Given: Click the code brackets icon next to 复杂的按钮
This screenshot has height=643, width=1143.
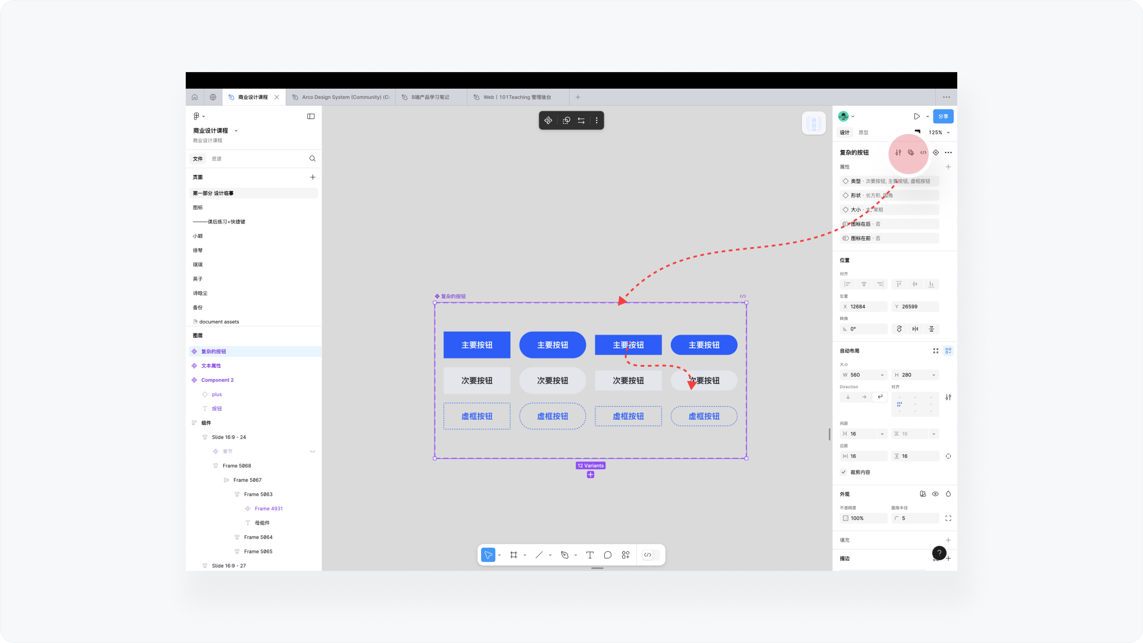Looking at the screenshot, I should click(x=923, y=152).
